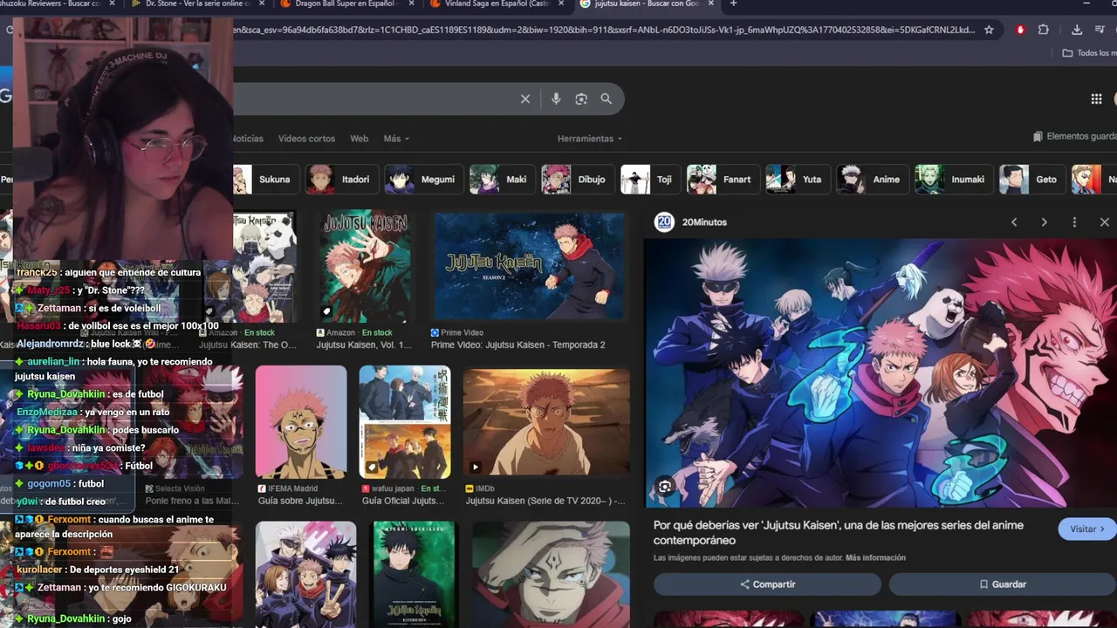Open three-dot options in image preview
Screen dimensions: 1117x628
[1074, 222]
